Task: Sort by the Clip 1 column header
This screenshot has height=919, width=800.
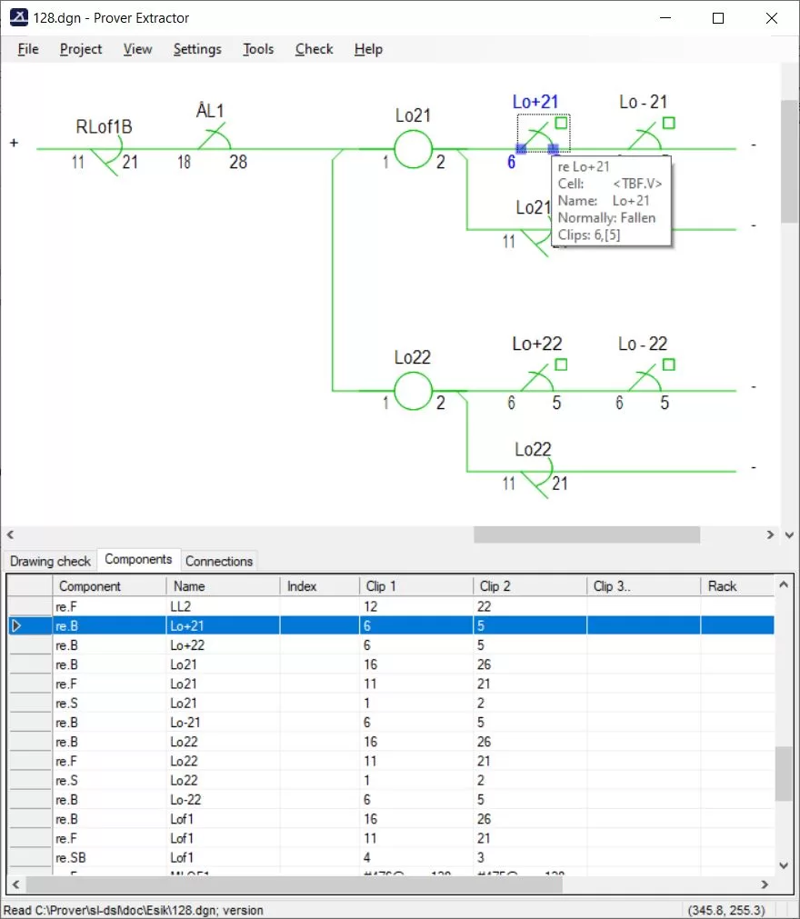Action: point(415,586)
